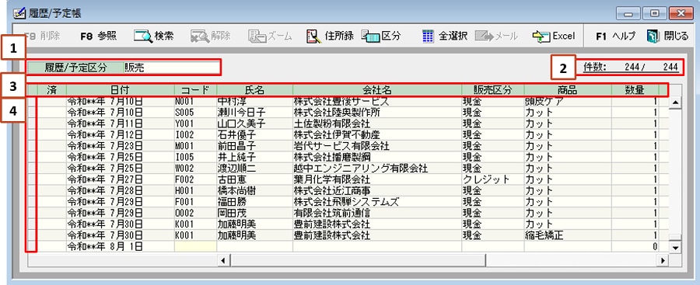Screen dimensions: 700x285
Task: Click the horizontal scrollbar thumb
Action: pyautogui.click(x=357, y=260)
